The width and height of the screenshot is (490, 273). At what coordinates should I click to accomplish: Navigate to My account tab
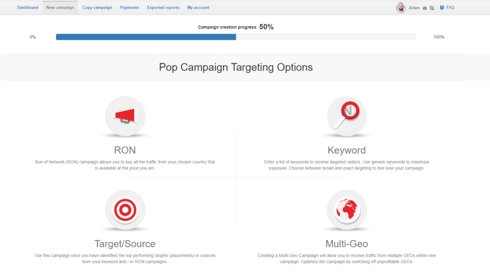click(198, 7)
